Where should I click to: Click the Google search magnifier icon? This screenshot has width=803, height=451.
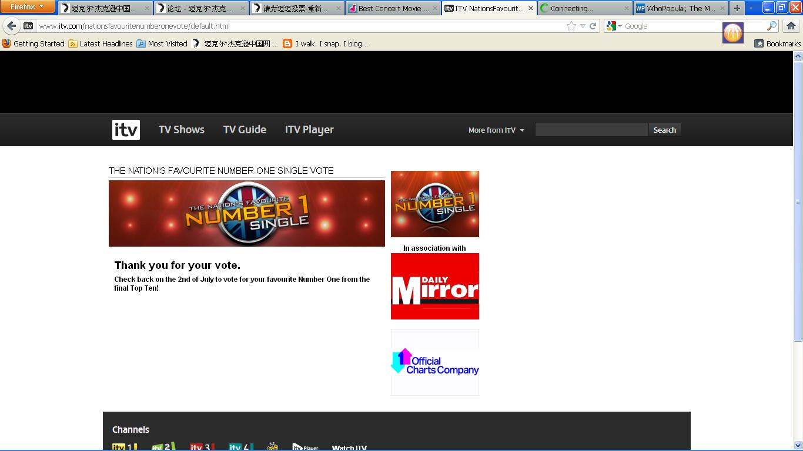point(771,26)
